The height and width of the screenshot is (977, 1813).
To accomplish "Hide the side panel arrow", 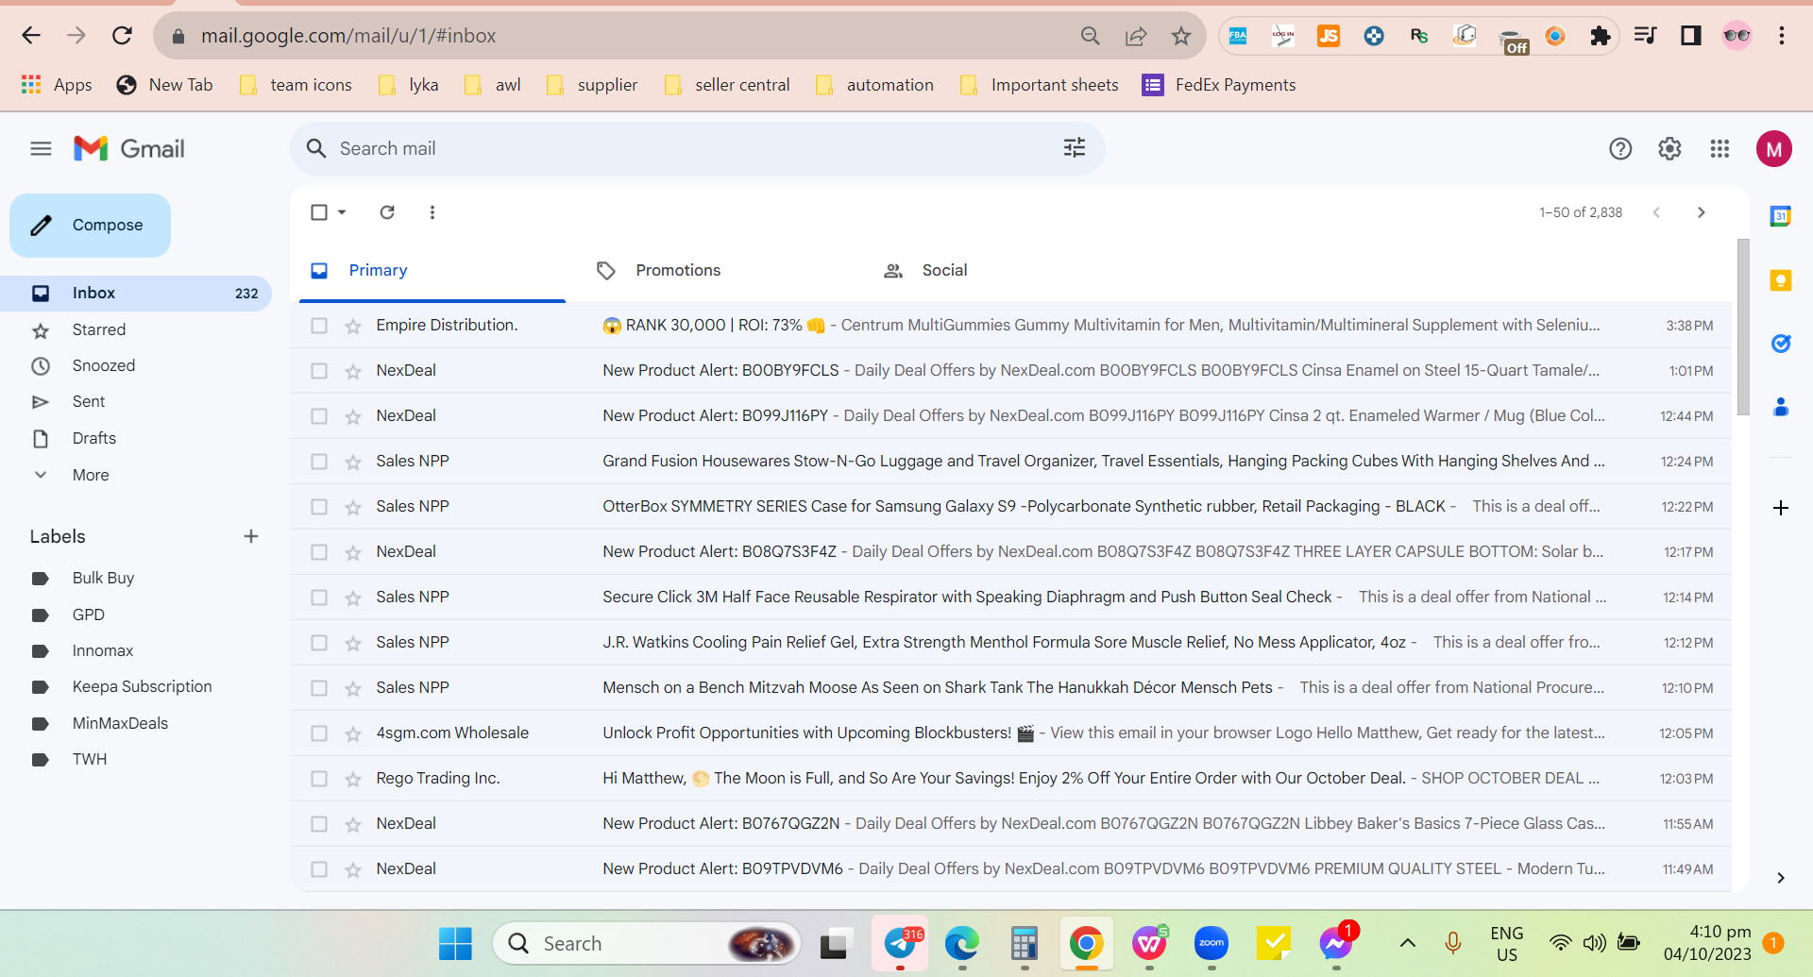I will pos(1781,878).
